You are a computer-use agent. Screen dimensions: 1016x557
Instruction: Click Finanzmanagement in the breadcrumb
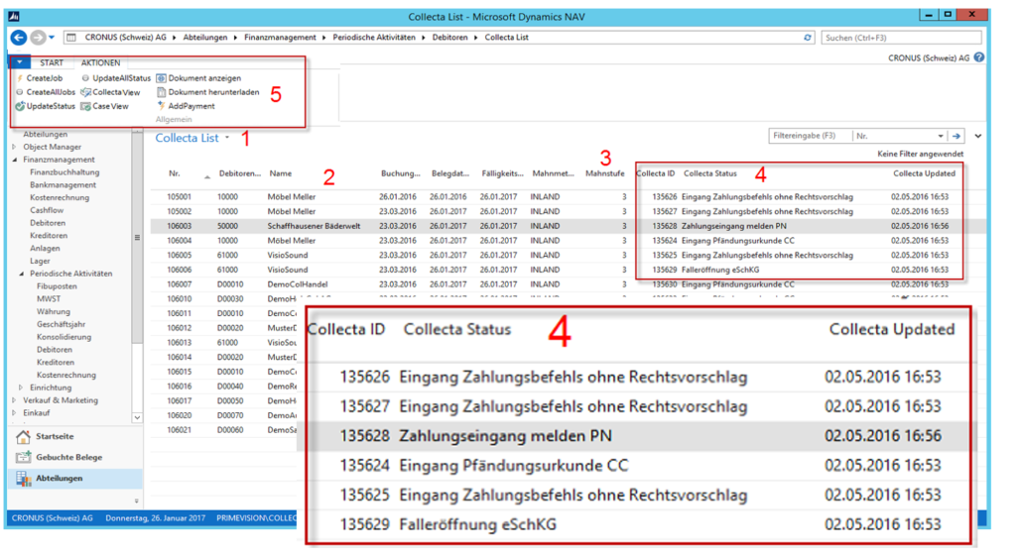280,38
